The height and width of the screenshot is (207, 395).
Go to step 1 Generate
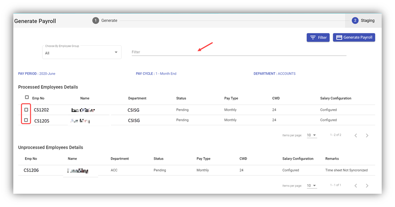(109, 20)
